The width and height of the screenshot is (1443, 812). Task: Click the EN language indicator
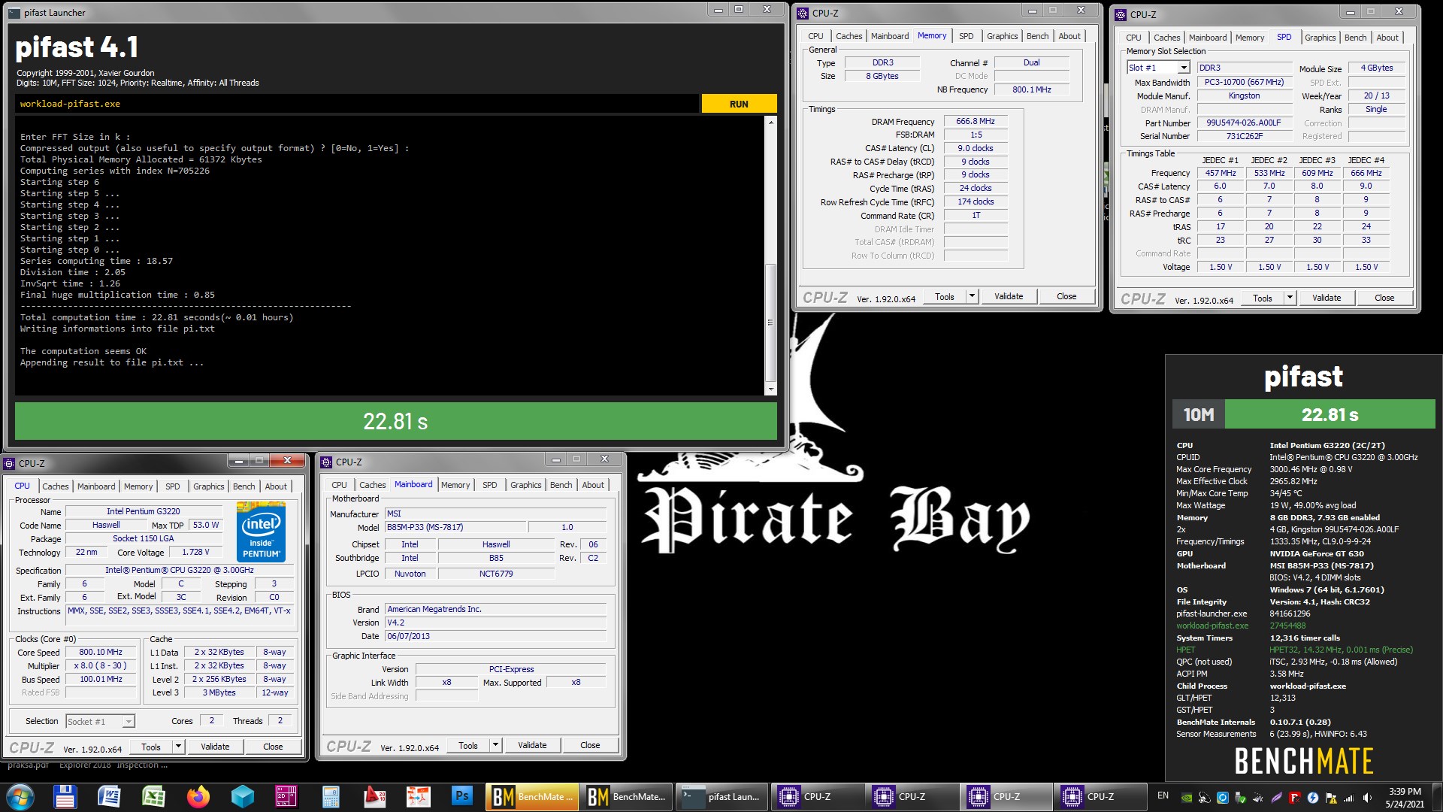tap(1163, 795)
